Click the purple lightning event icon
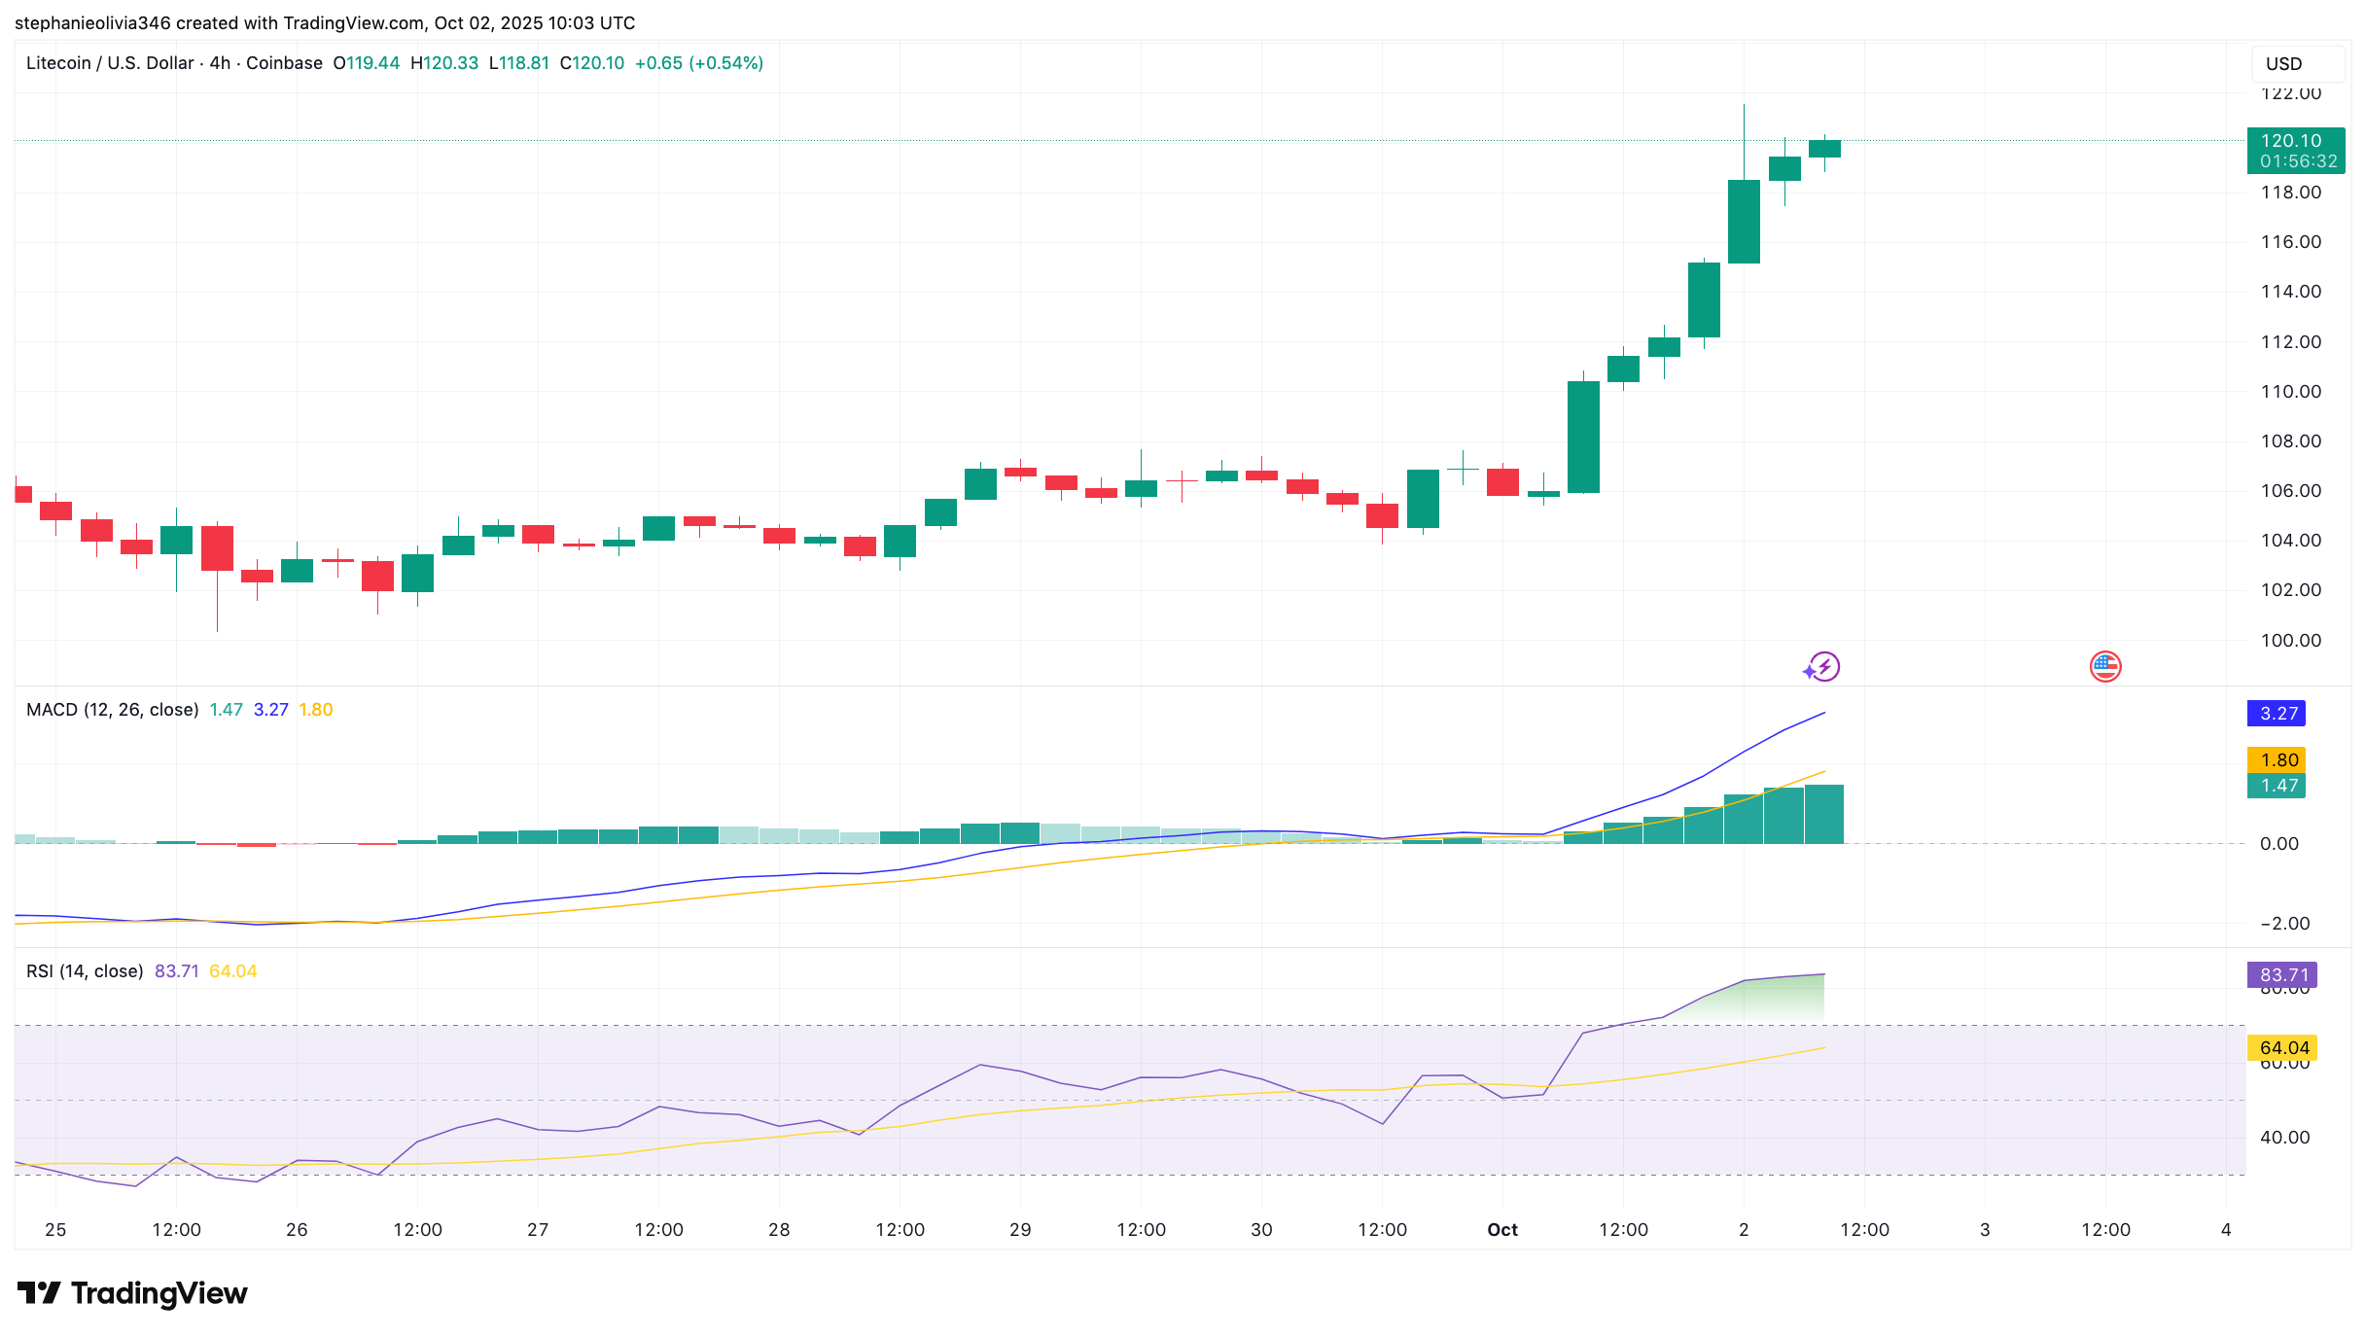This screenshot has height=1337, width=2366. pyautogui.click(x=1821, y=667)
